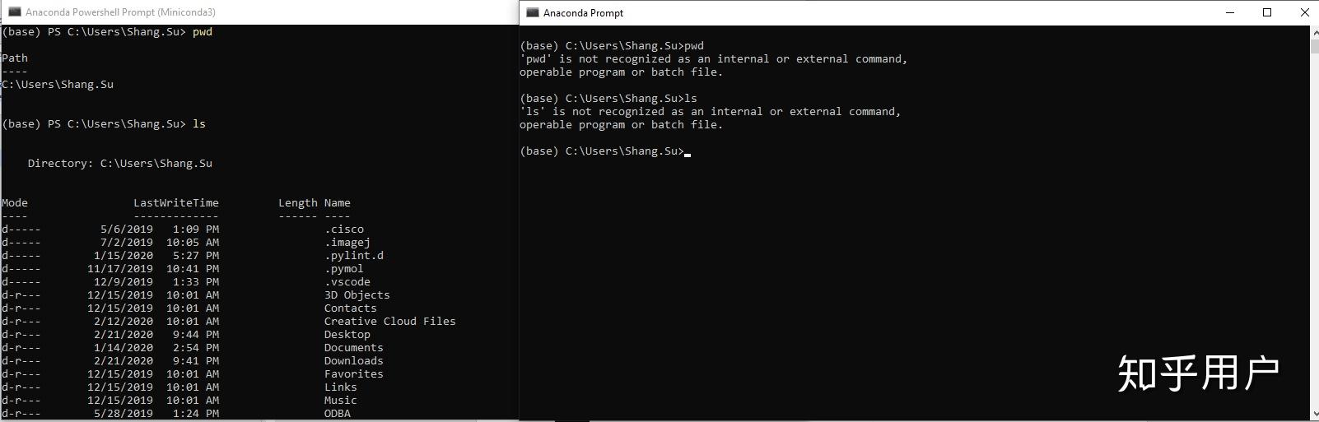Click the scrollbar thumb in Anaconda Prompt
1319x422 pixels.
click(1313, 45)
